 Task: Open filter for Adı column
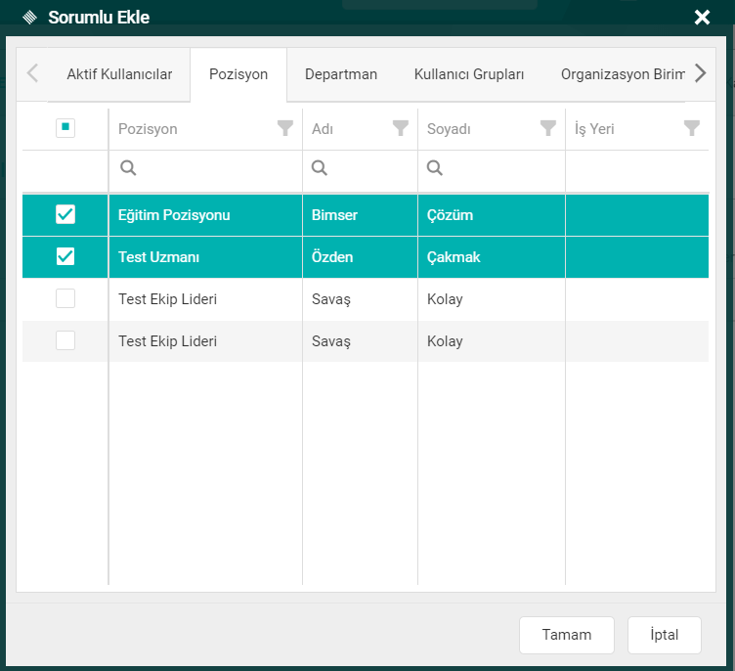pyautogui.click(x=400, y=128)
